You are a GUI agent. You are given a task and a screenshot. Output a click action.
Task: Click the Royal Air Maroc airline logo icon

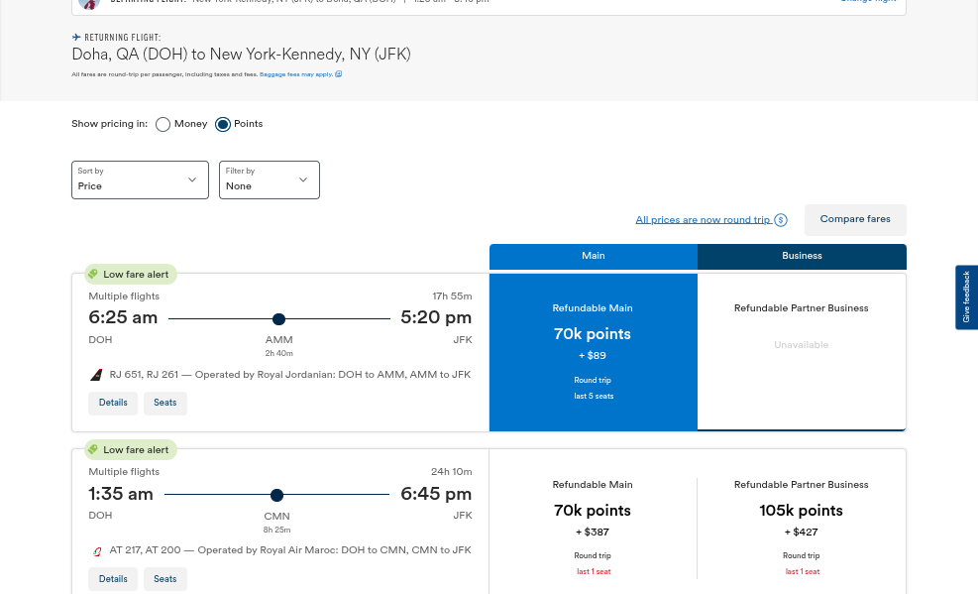[x=97, y=551]
